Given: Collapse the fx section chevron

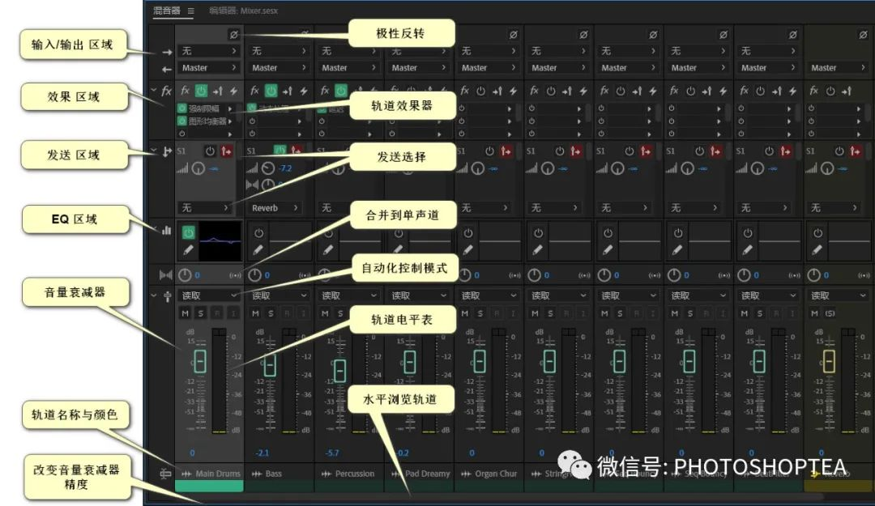Looking at the screenshot, I should 153,89.
